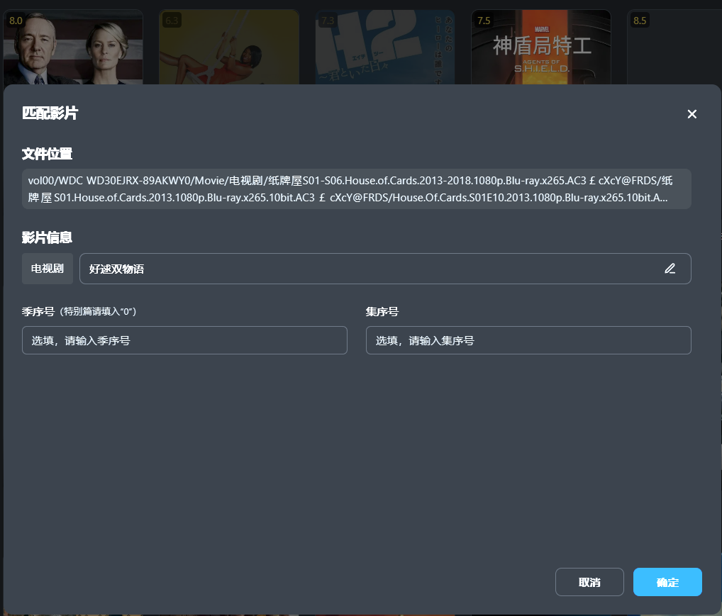Click the 8.0 rating badge
The height and width of the screenshot is (616, 722).
(x=16, y=21)
